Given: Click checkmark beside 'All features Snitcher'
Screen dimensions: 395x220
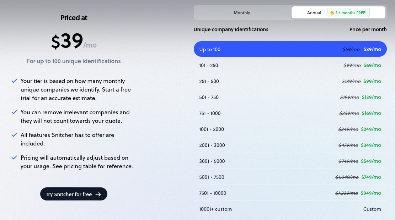Looking at the screenshot, I should (x=14, y=135).
